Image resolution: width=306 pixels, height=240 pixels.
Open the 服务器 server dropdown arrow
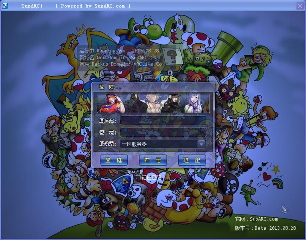point(201,144)
